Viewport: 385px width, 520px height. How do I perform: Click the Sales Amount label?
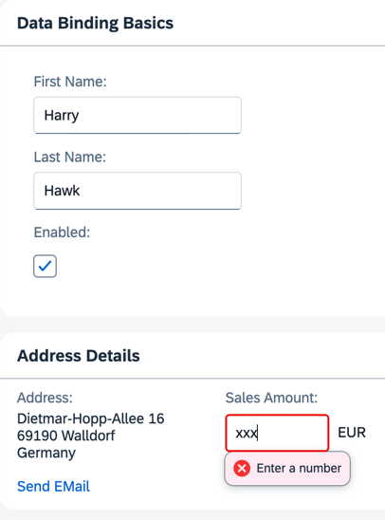[271, 398]
